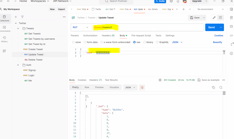The width and height of the screenshot is (234, 139).
Task: Open the documentation icon in right sidebar
Action: tap(231, 18)
